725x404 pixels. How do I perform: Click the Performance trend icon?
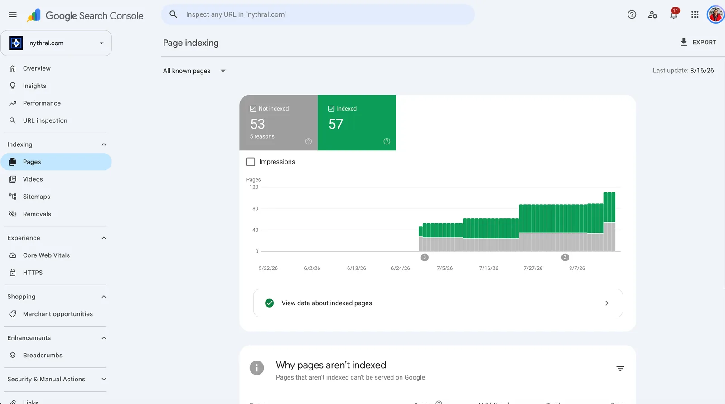click(x=13, y=103)
